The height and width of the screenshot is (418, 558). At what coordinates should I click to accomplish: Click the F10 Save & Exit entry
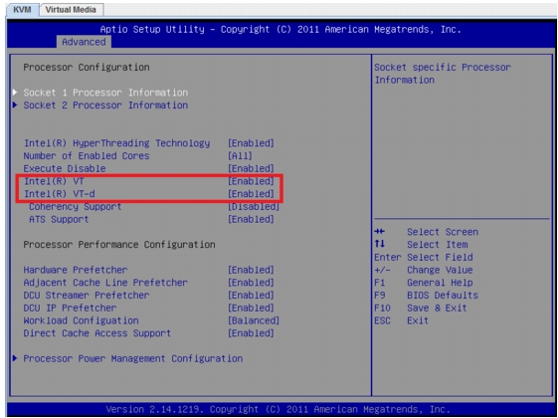coord(421,309)
